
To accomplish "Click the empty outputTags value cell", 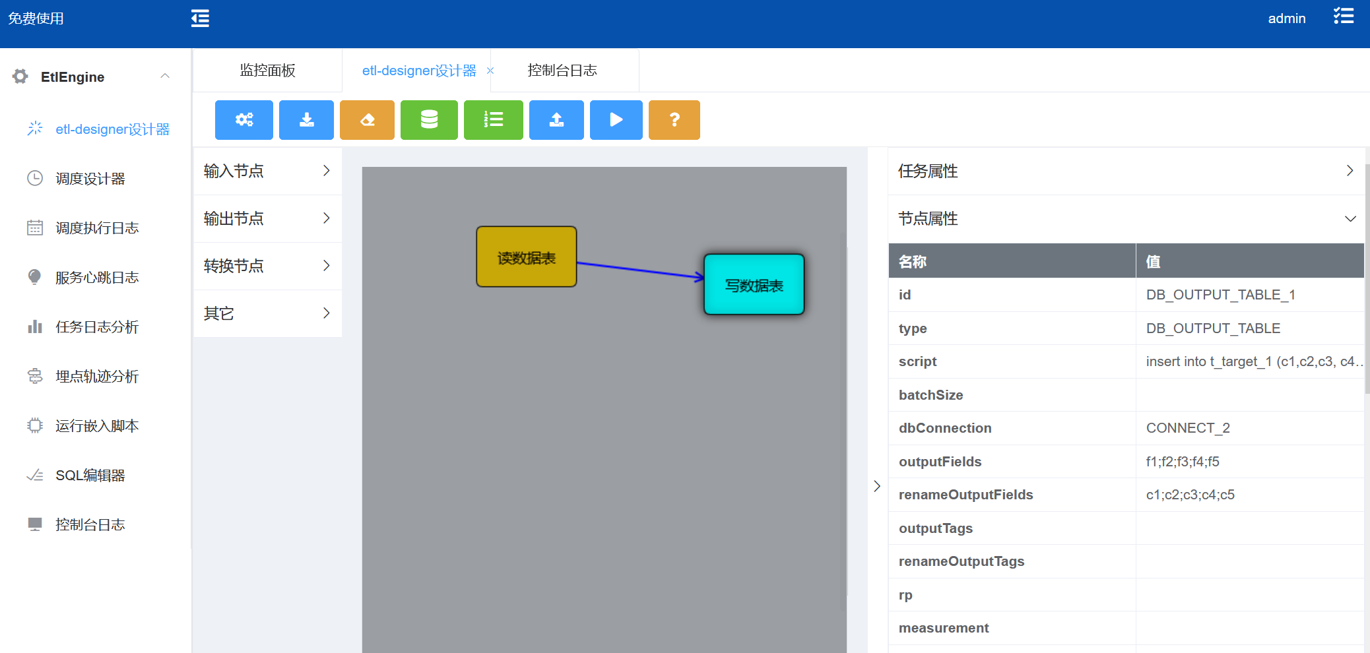I will (x=1250, y=528).
